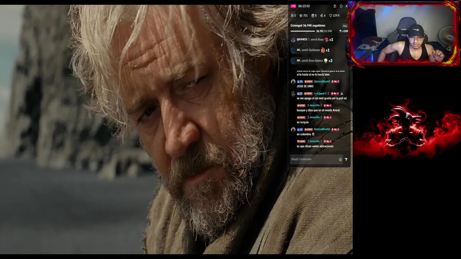Click level 3 badge beside 'se me apago' comment
This screenshot has width=461, height=259.
tap(300, 94)
